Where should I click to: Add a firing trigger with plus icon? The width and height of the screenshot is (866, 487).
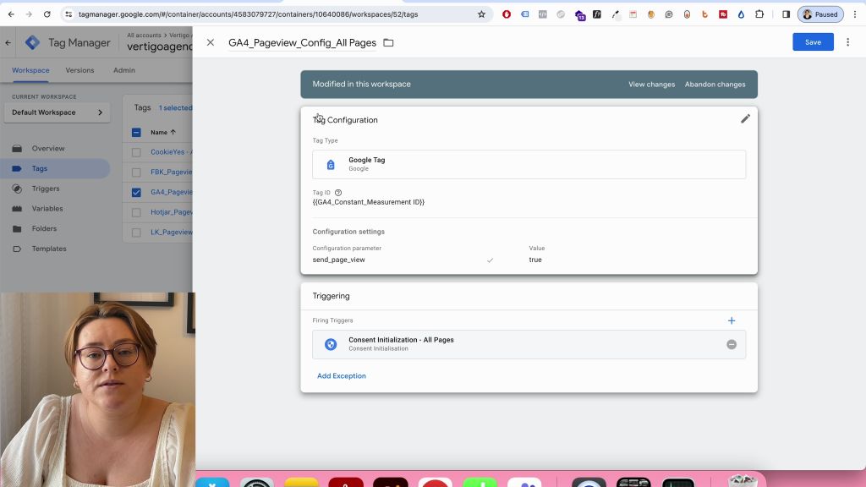732,320
